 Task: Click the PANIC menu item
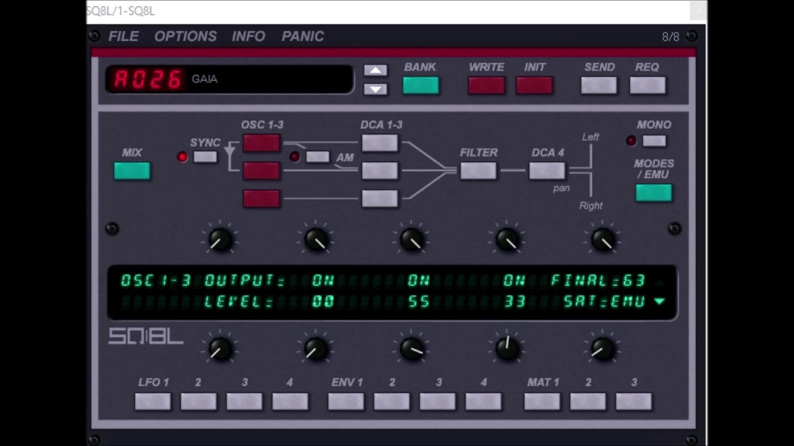click(x=303, y=37)
